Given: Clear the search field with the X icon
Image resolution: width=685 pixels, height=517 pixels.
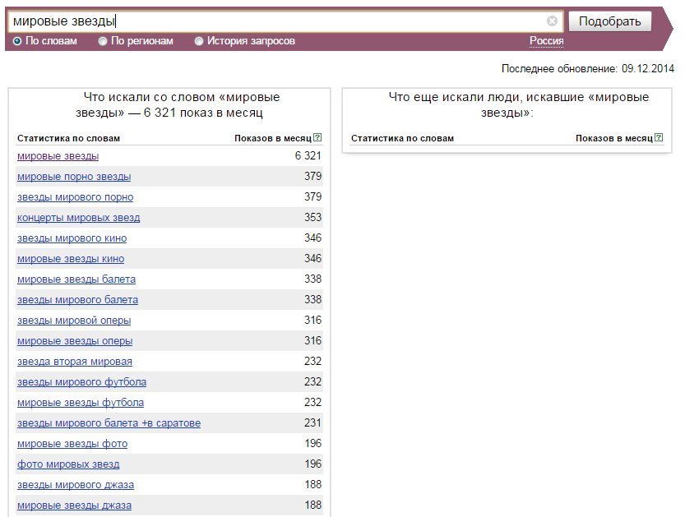Looking at the screenshot, I should point(552,21).
